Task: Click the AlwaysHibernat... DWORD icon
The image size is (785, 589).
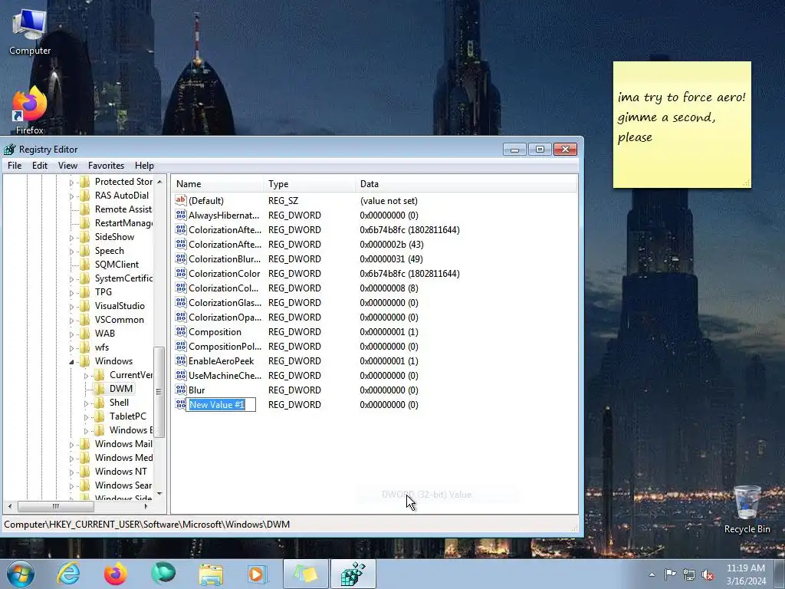Action: point(181,215)
